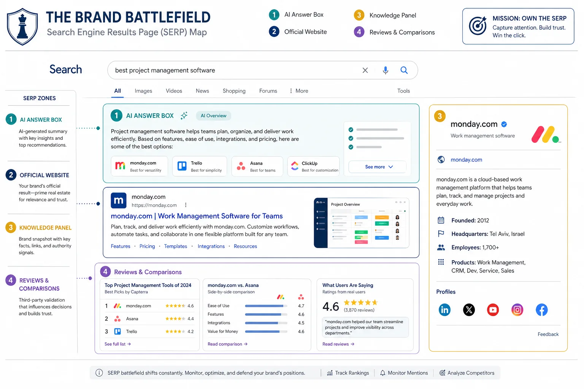Click Analyze Competitors in the bottom bar
The width and height of the screenshot is (584, 389).
coord(467,373)
